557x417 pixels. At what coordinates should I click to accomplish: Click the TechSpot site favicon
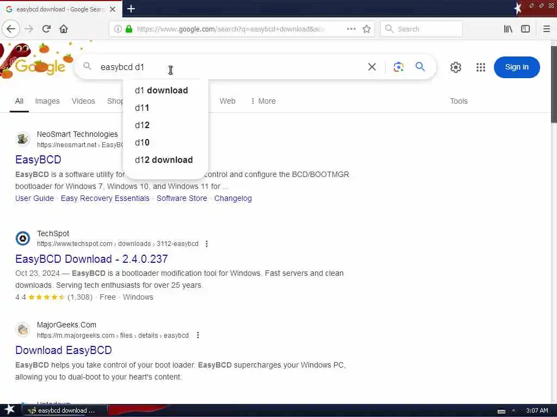click(x=23, y=238)
